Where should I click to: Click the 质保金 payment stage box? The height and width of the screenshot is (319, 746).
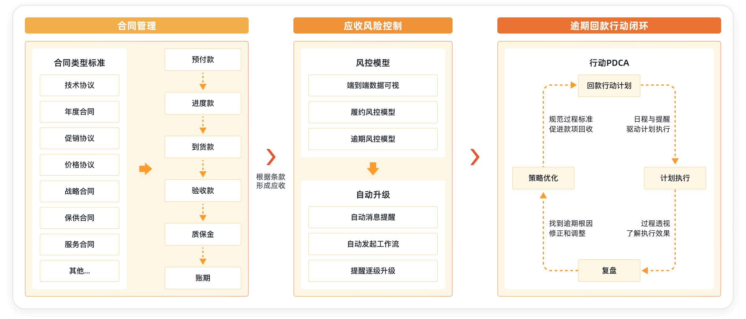point(203,234)
